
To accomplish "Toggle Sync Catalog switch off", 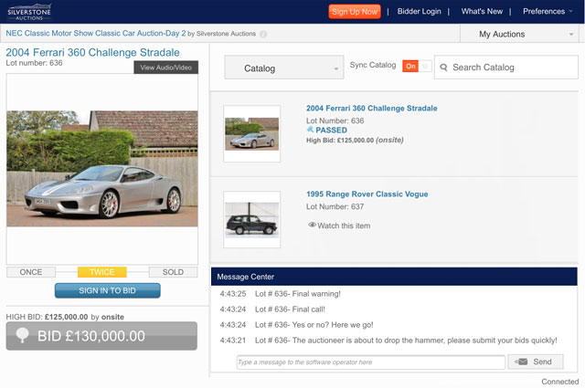I will [x=417, y=66].
